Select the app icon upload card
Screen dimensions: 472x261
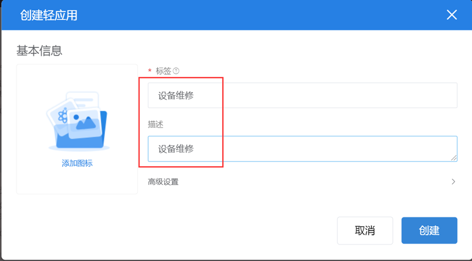pos(77,129)
